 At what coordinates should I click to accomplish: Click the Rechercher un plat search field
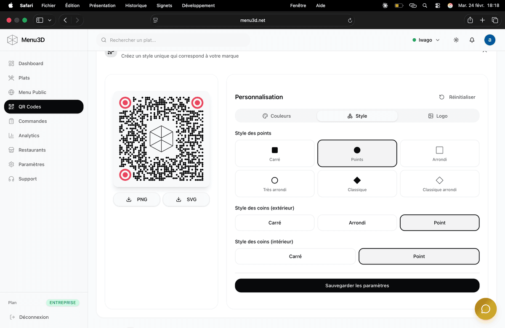pyautogui.click(x=173, y=40)
